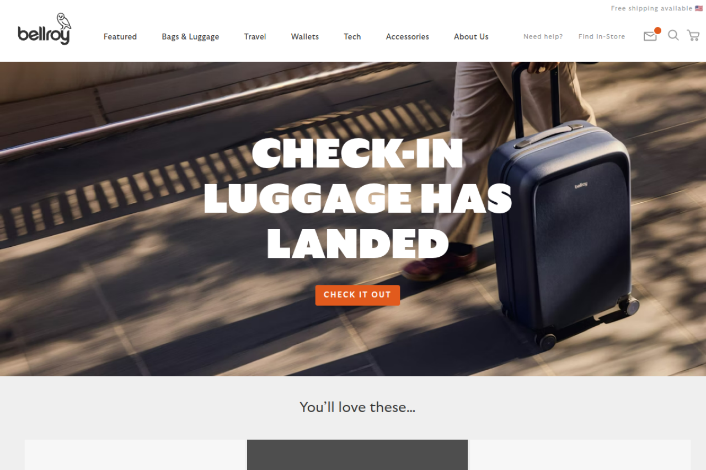Open the Tech menu item
This screenshot has height=470, width=706.
(352, 37)
